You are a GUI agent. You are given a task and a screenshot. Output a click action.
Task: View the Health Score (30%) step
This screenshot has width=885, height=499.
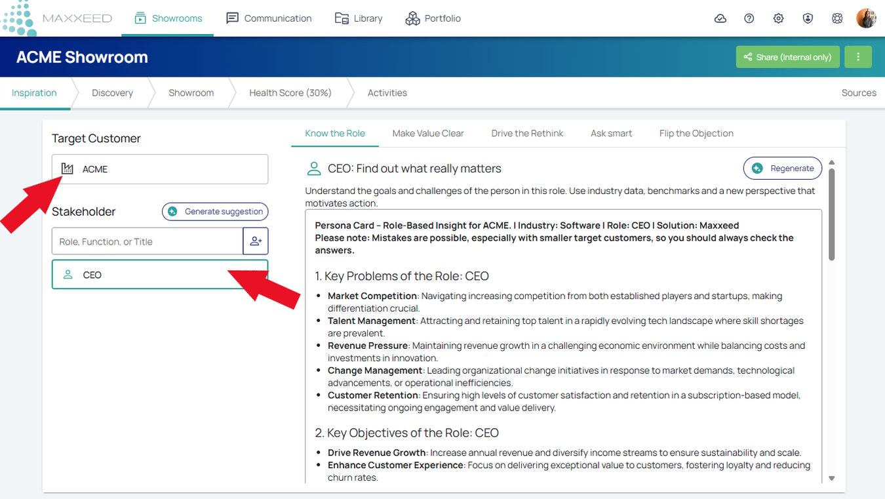(x=290, y=93)
